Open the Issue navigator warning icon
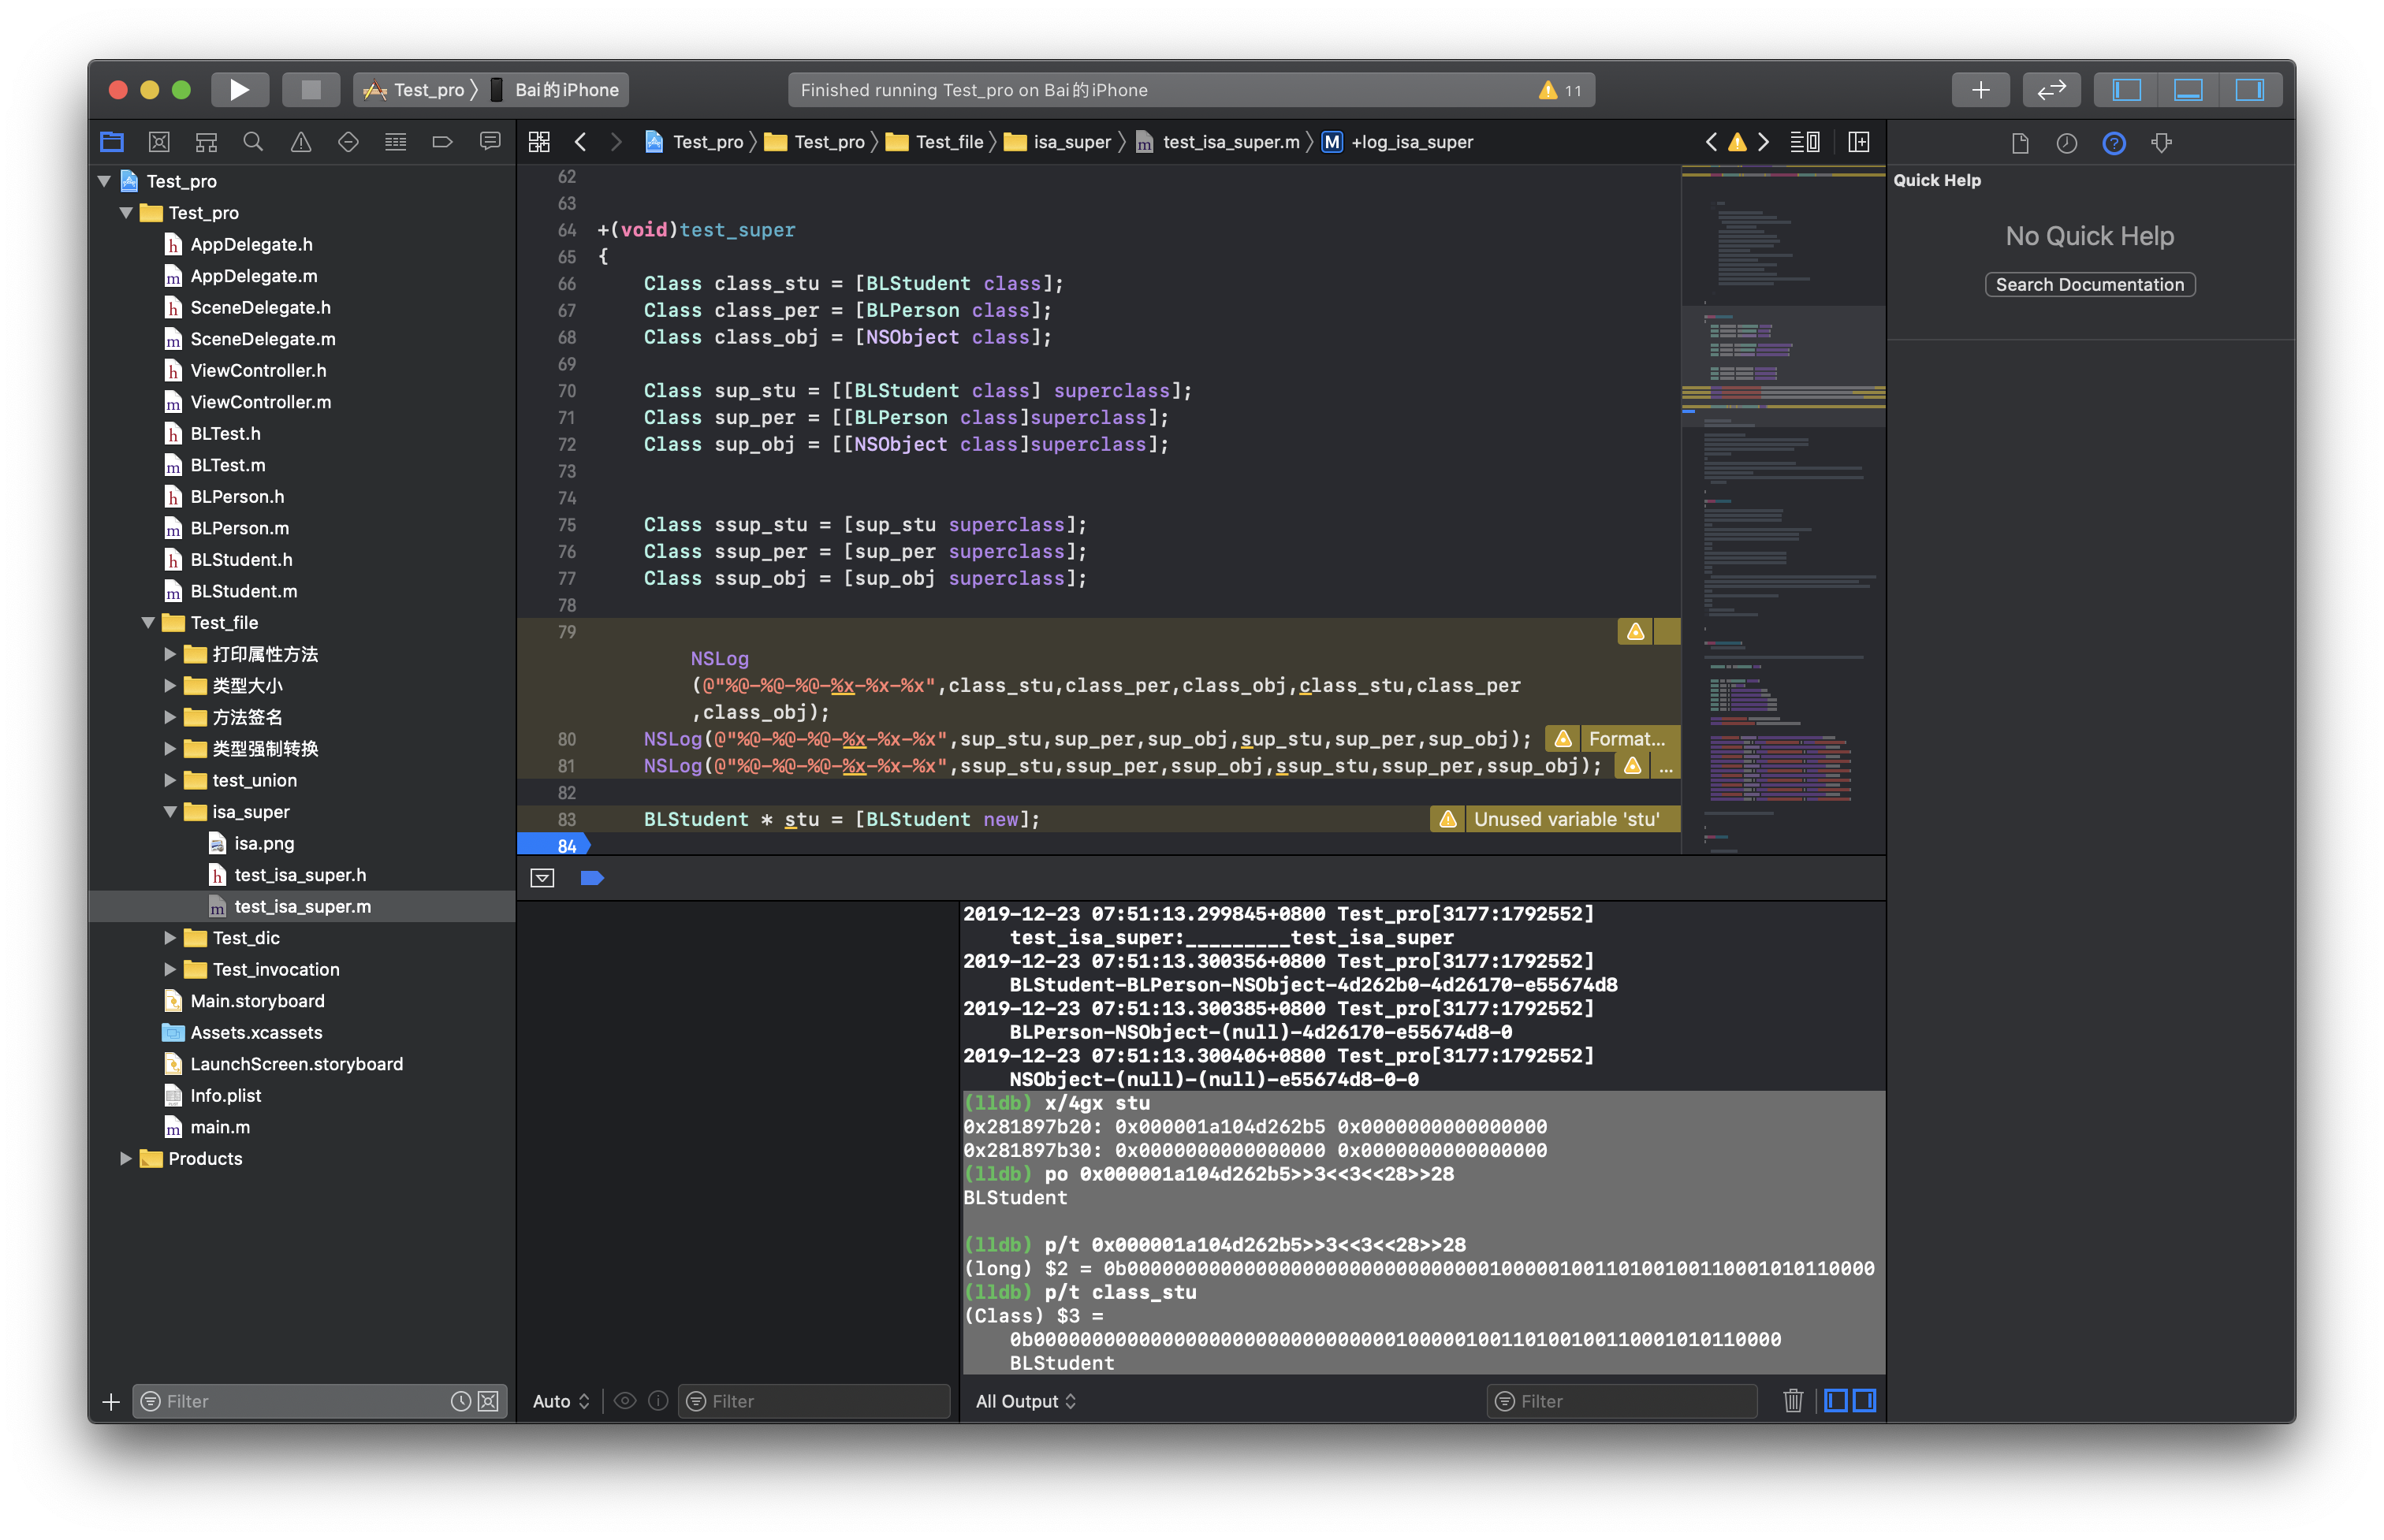The image size is (2384, 1540). coord(301,142)
